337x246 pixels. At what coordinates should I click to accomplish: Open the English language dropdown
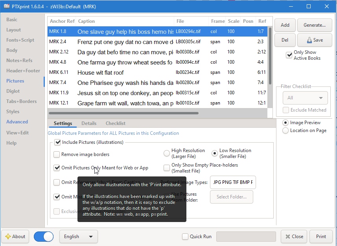[79, 237]
